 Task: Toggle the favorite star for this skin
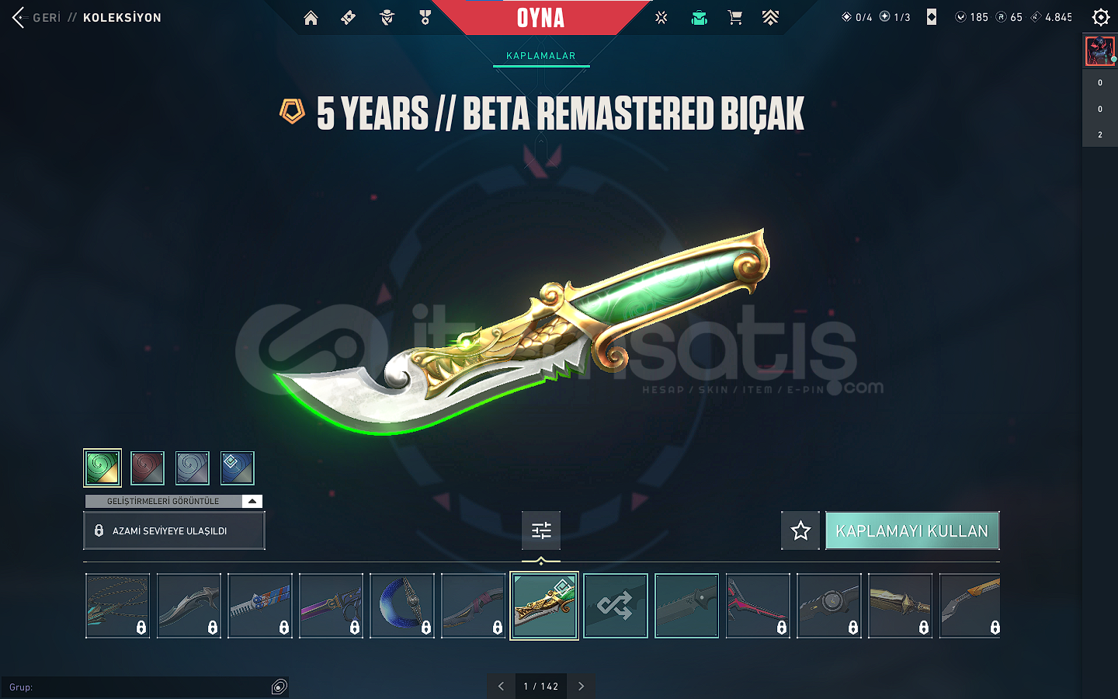[x=800, y=530]
